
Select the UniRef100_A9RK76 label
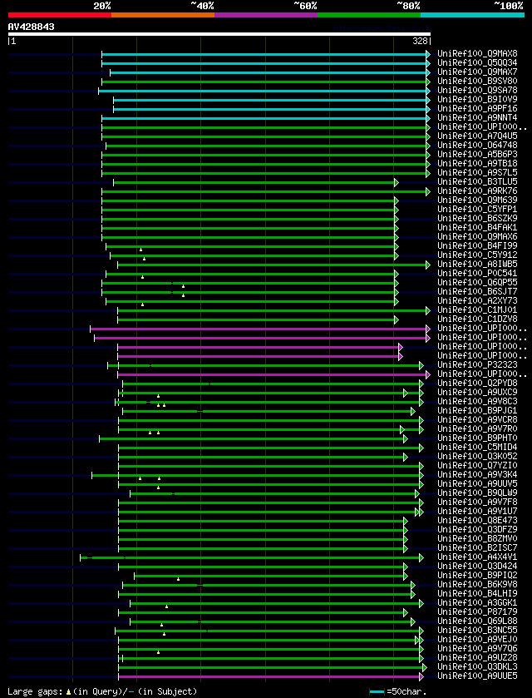[477, 191]
